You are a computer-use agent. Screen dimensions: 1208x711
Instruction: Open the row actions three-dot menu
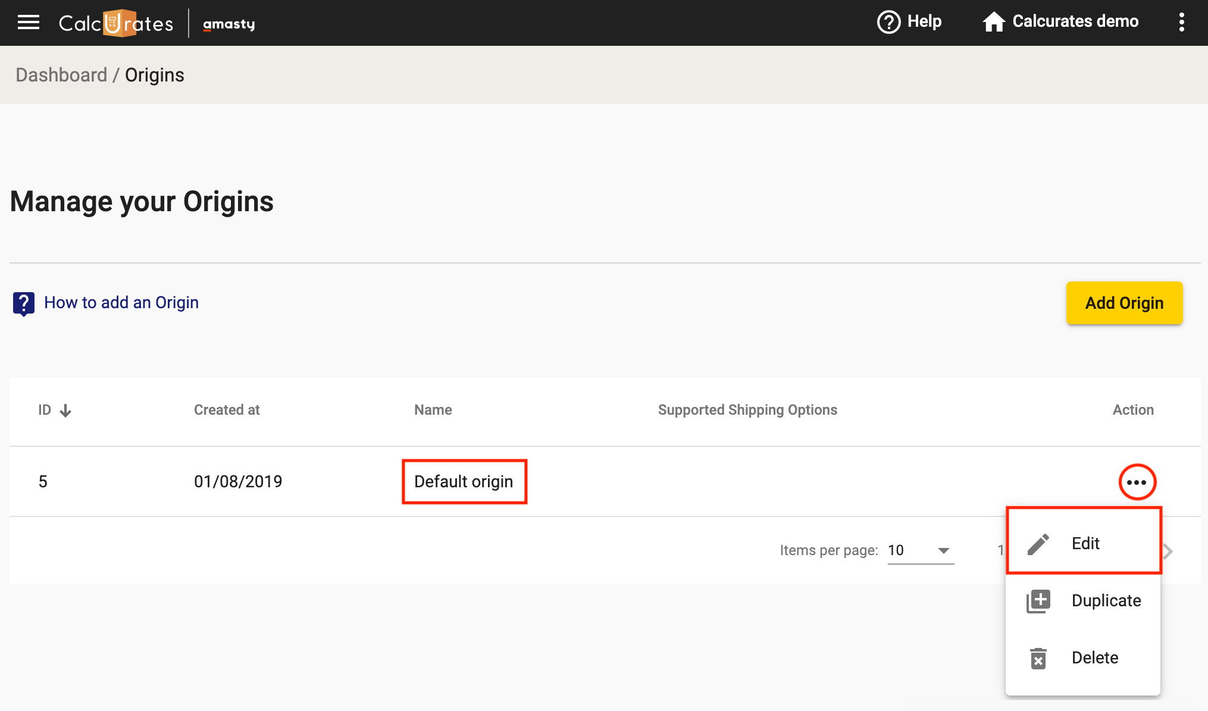[x=1137, y=482]
